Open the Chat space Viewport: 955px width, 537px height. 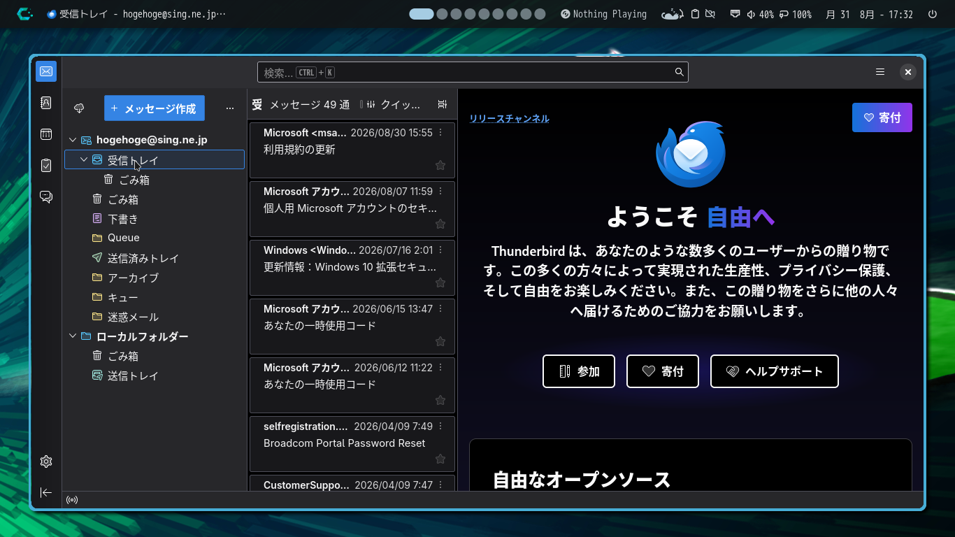click(x=46, y=197)
